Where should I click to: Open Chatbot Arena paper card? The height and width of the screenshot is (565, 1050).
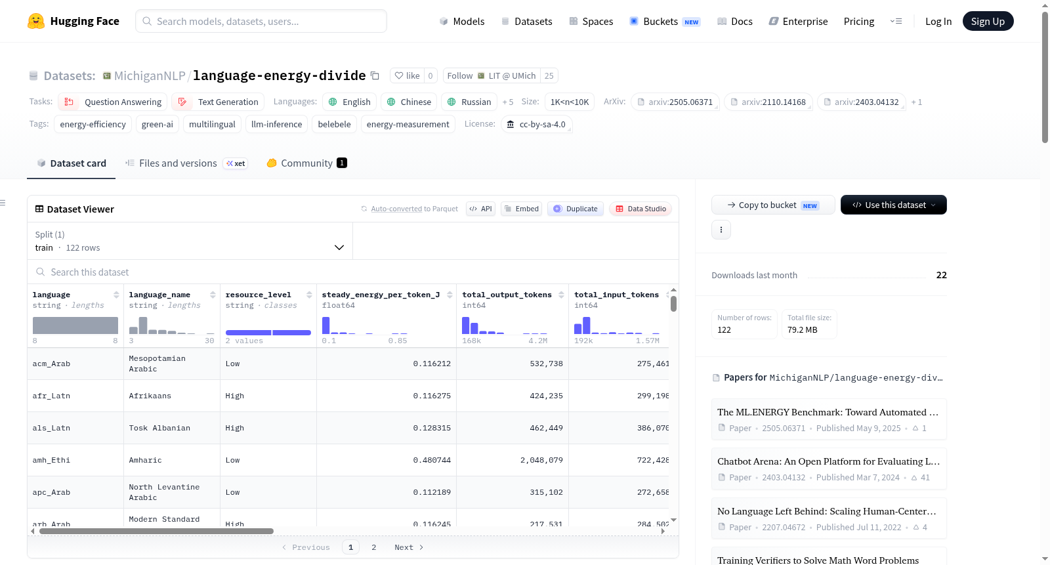829,469
